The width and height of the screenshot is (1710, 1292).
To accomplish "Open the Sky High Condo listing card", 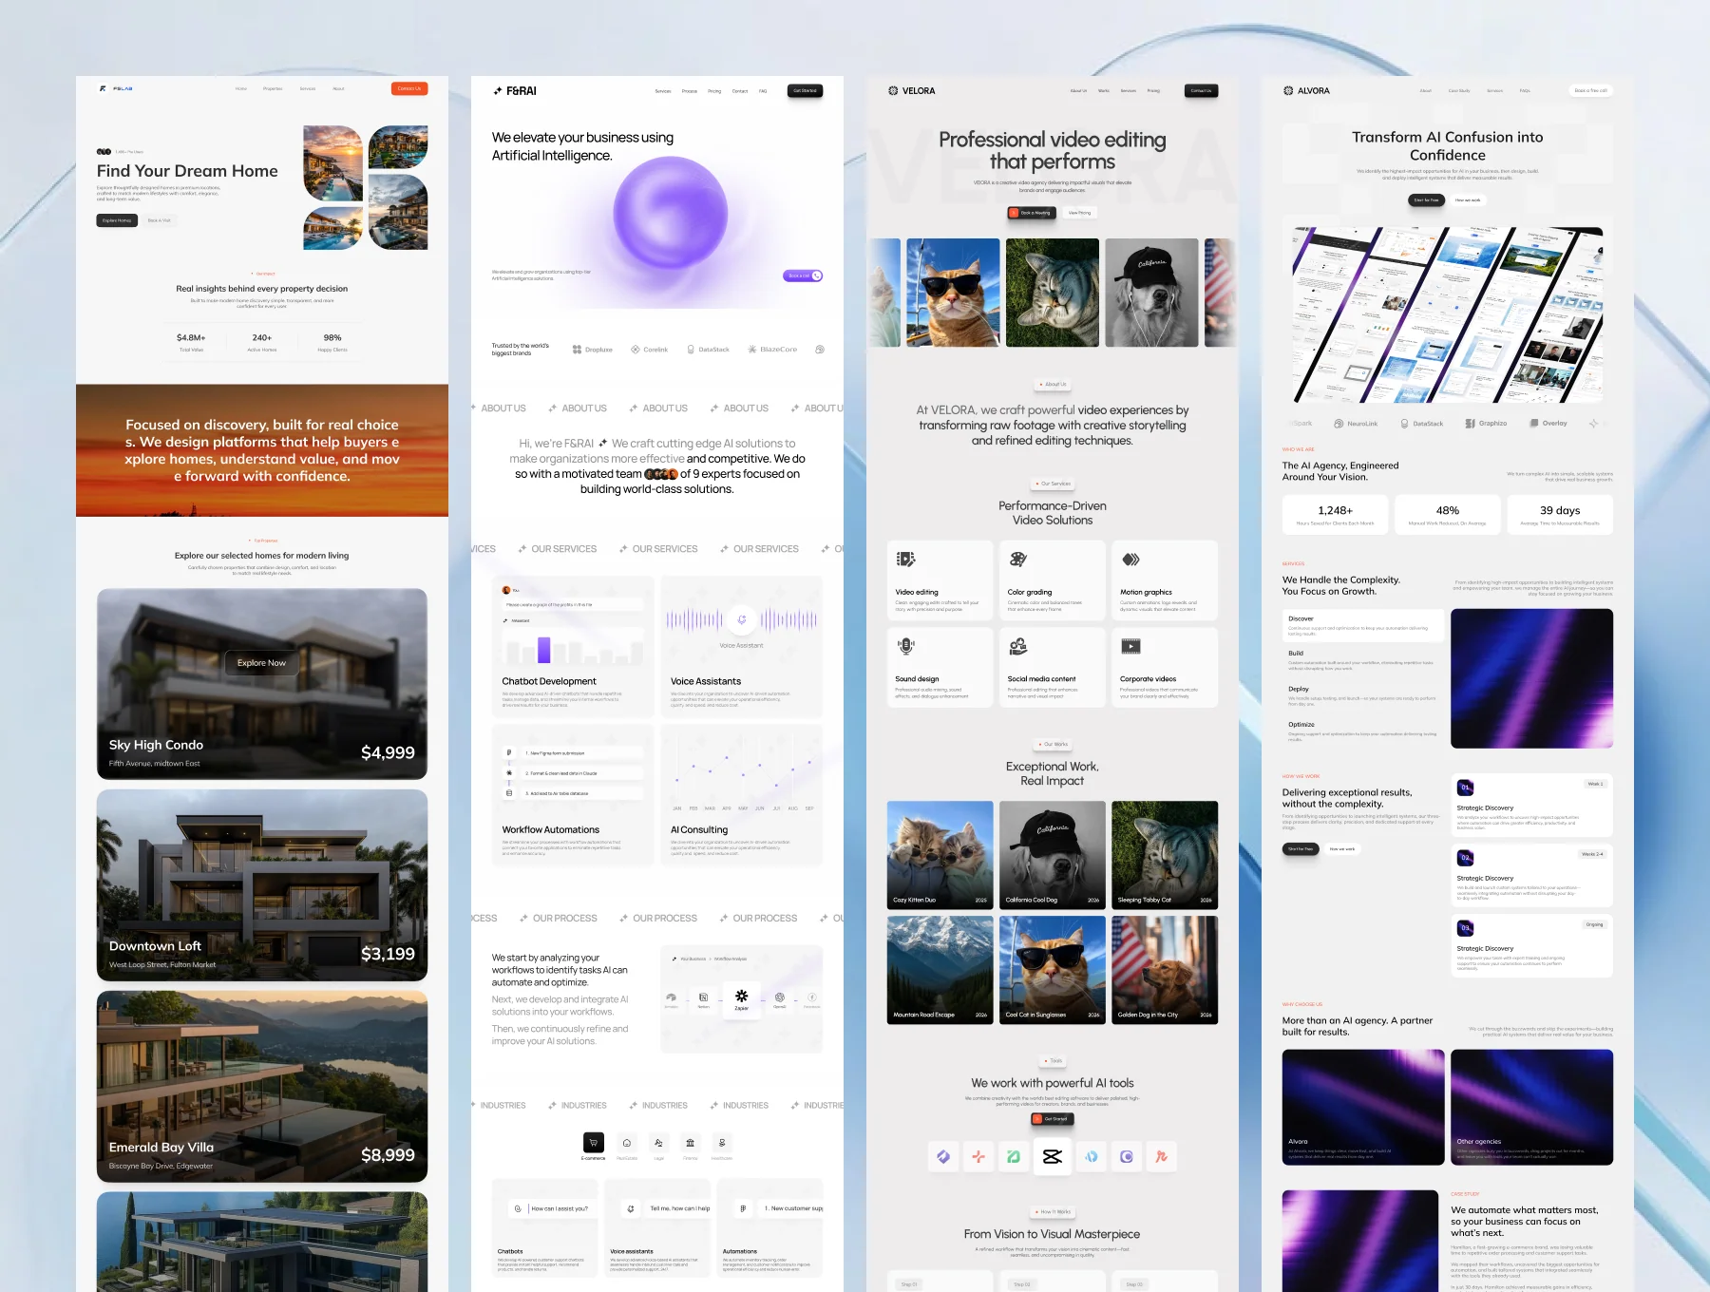I will point(262,684).
